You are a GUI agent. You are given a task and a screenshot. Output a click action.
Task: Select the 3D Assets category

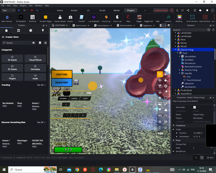point(12,58)
